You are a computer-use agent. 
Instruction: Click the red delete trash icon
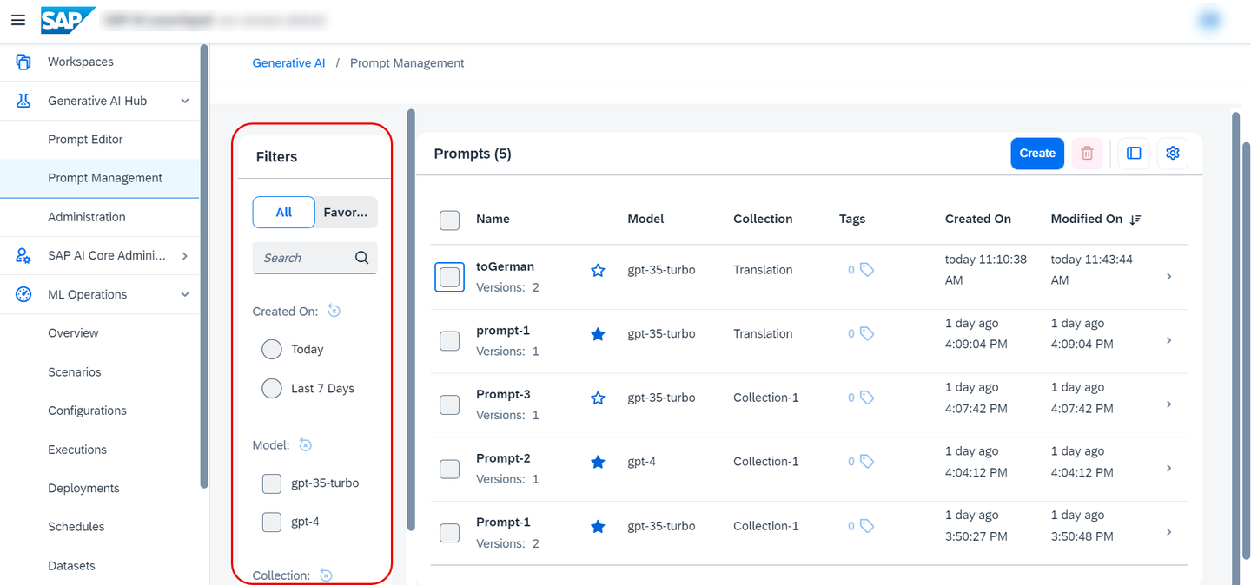1087,154
